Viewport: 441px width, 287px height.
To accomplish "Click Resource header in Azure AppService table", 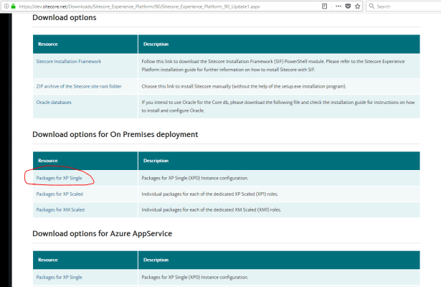I will [x=48, y=260].
